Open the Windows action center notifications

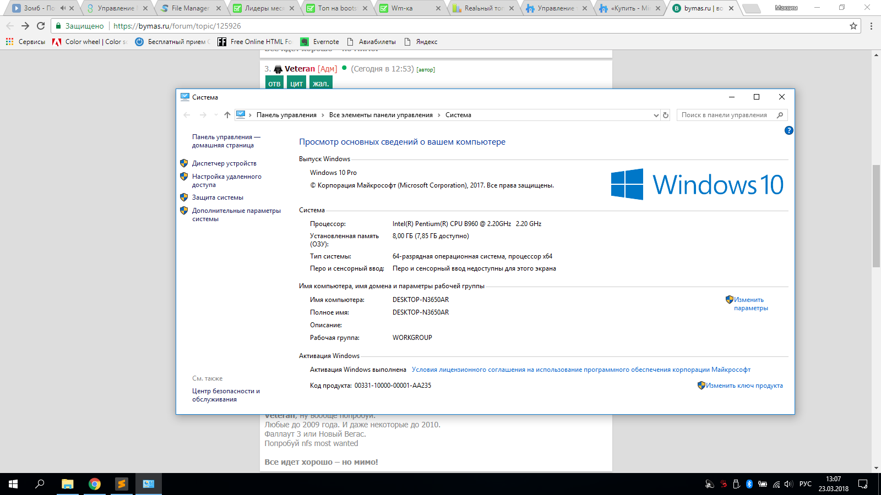pos(863,484)
